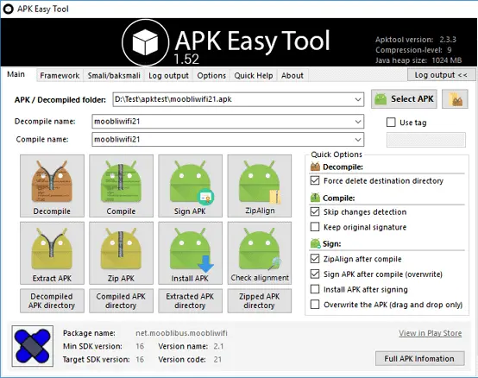The image size is (478, 378).
Task: Click the Version code value 21
Action: [217, 359]
